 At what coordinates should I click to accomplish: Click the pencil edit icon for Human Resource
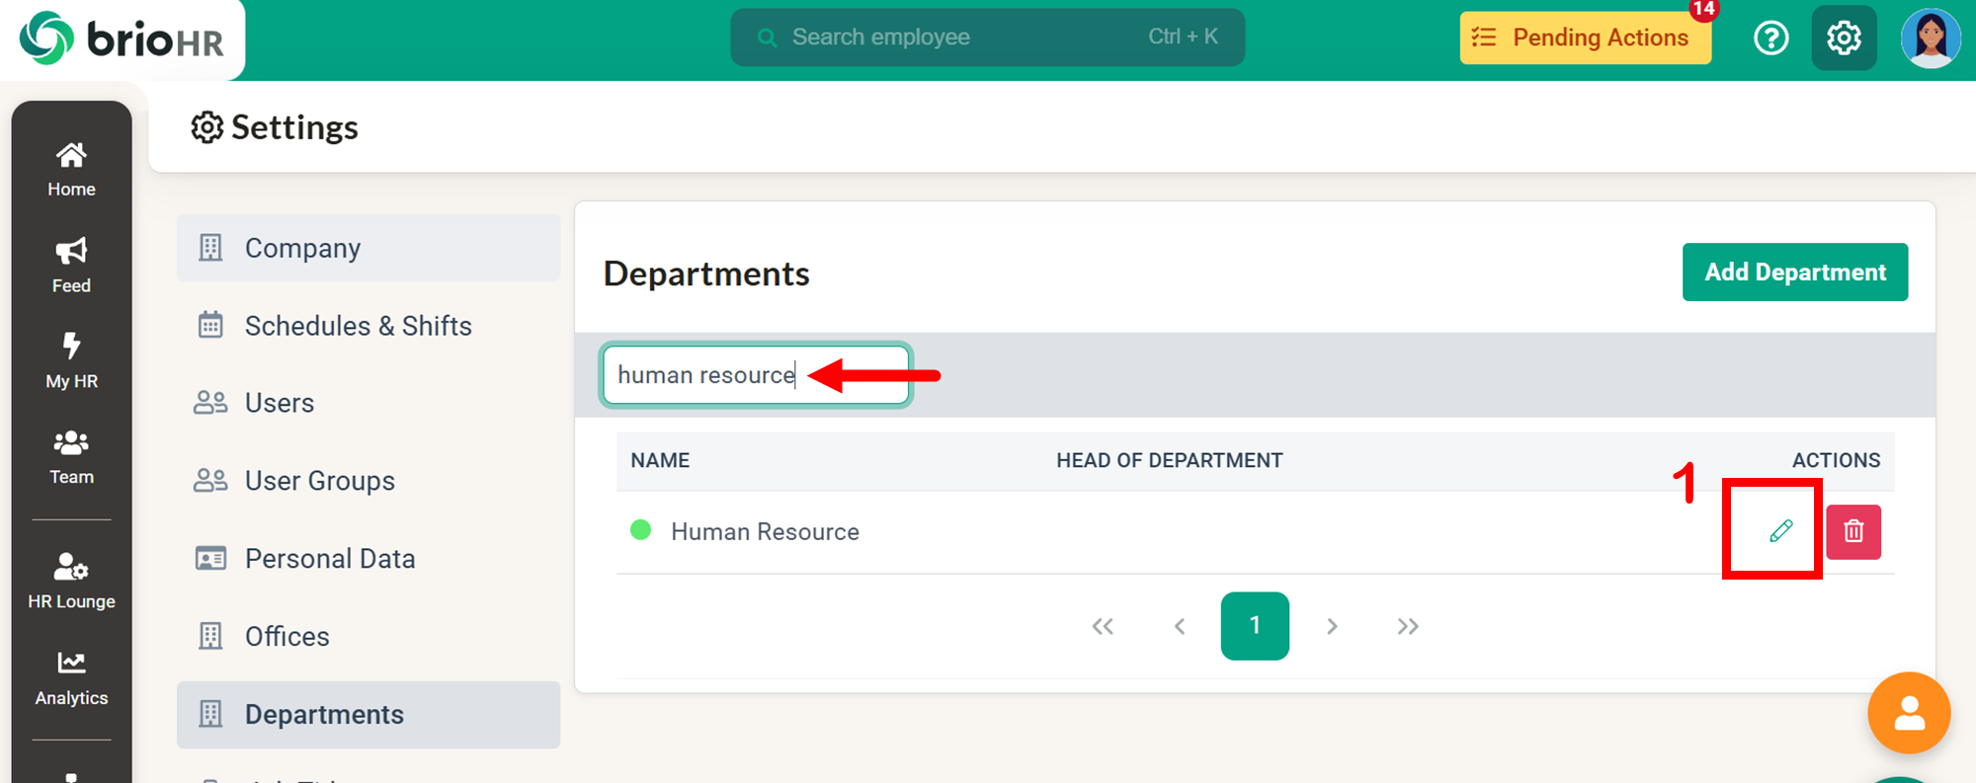tap(1780, 531)
